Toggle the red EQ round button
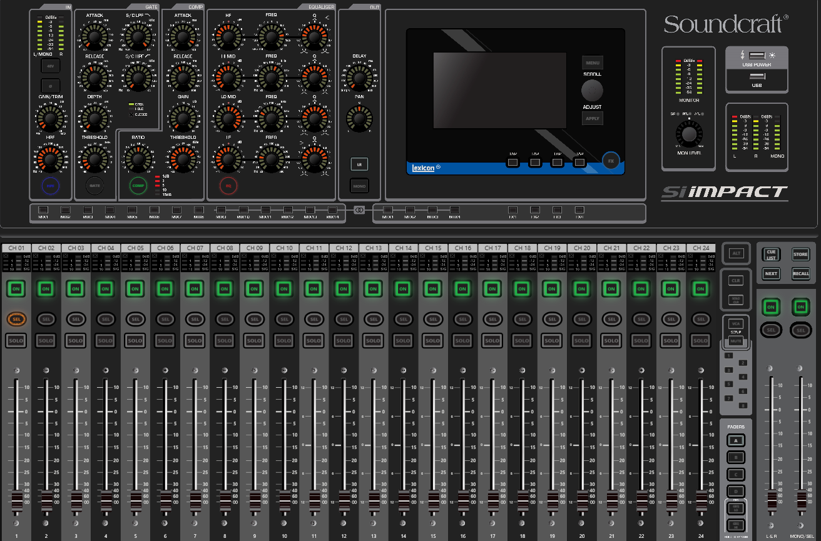This screenshot has width=821, height=541. 228,185
